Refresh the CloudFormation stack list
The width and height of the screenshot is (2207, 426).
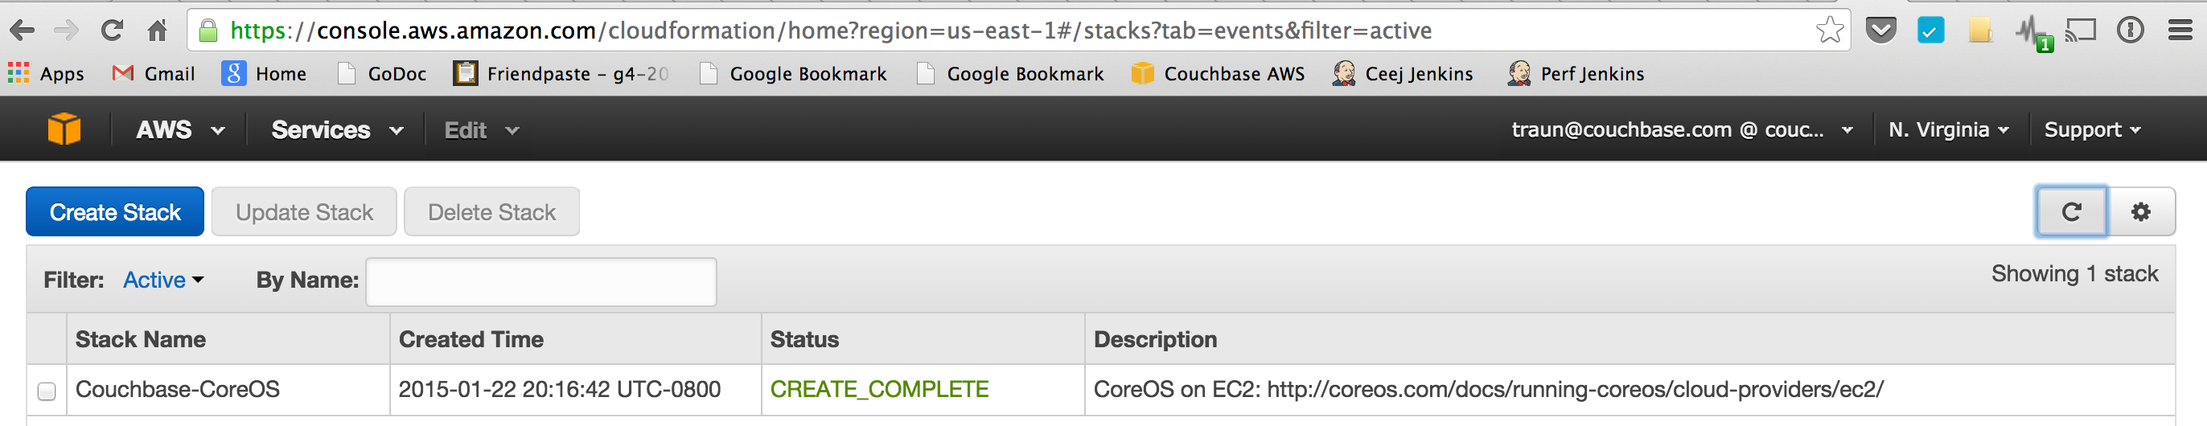(x=2071, y=211)
